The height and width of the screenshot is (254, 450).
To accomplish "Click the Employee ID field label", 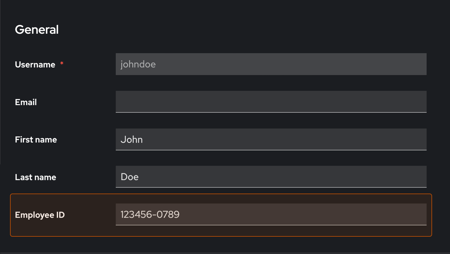I will pos(40,215).
